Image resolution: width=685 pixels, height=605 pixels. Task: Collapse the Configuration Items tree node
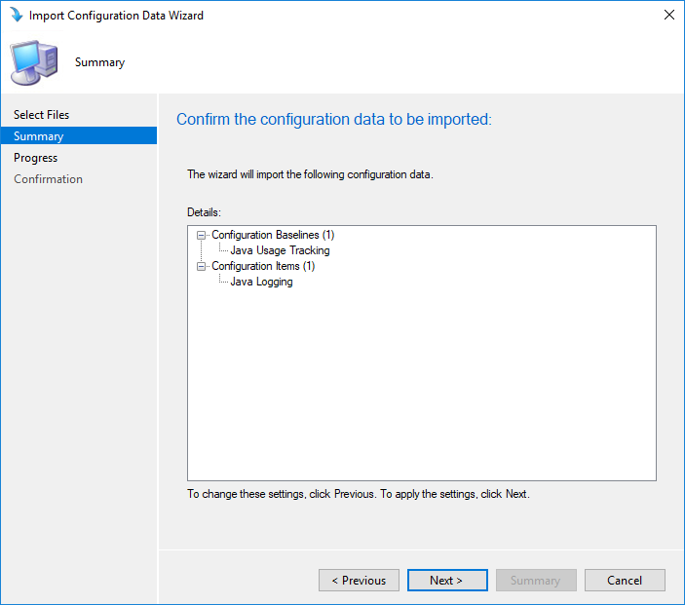201,267
